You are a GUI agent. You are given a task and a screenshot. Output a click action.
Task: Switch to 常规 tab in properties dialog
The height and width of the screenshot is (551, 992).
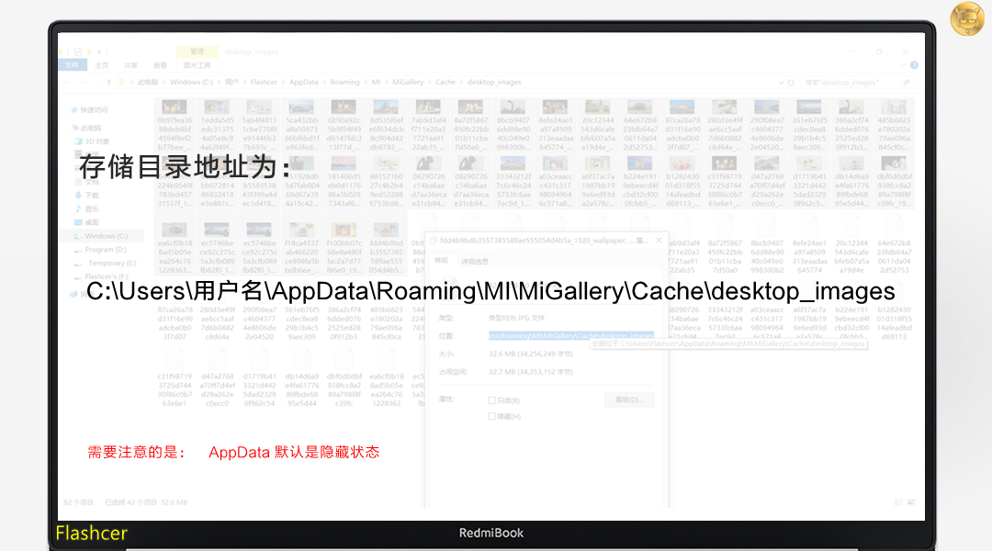[441, 261]
